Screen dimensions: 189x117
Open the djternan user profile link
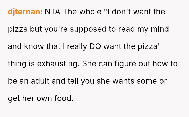click(x=25, y=12)
